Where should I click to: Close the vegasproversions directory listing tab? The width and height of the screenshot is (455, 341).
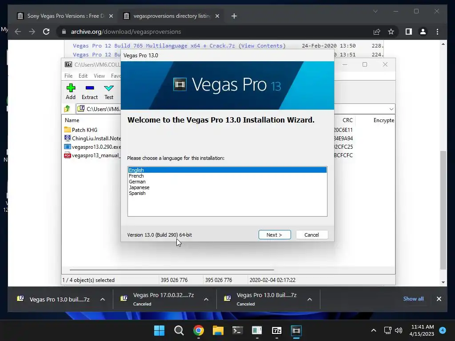click(217, 16)
